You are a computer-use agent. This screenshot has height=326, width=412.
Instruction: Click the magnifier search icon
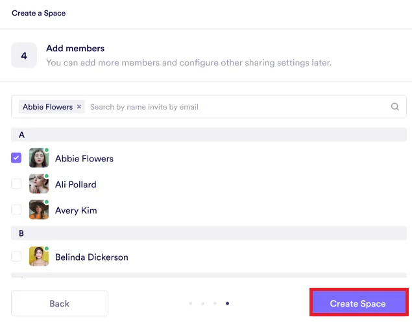(x=394, y=107)
